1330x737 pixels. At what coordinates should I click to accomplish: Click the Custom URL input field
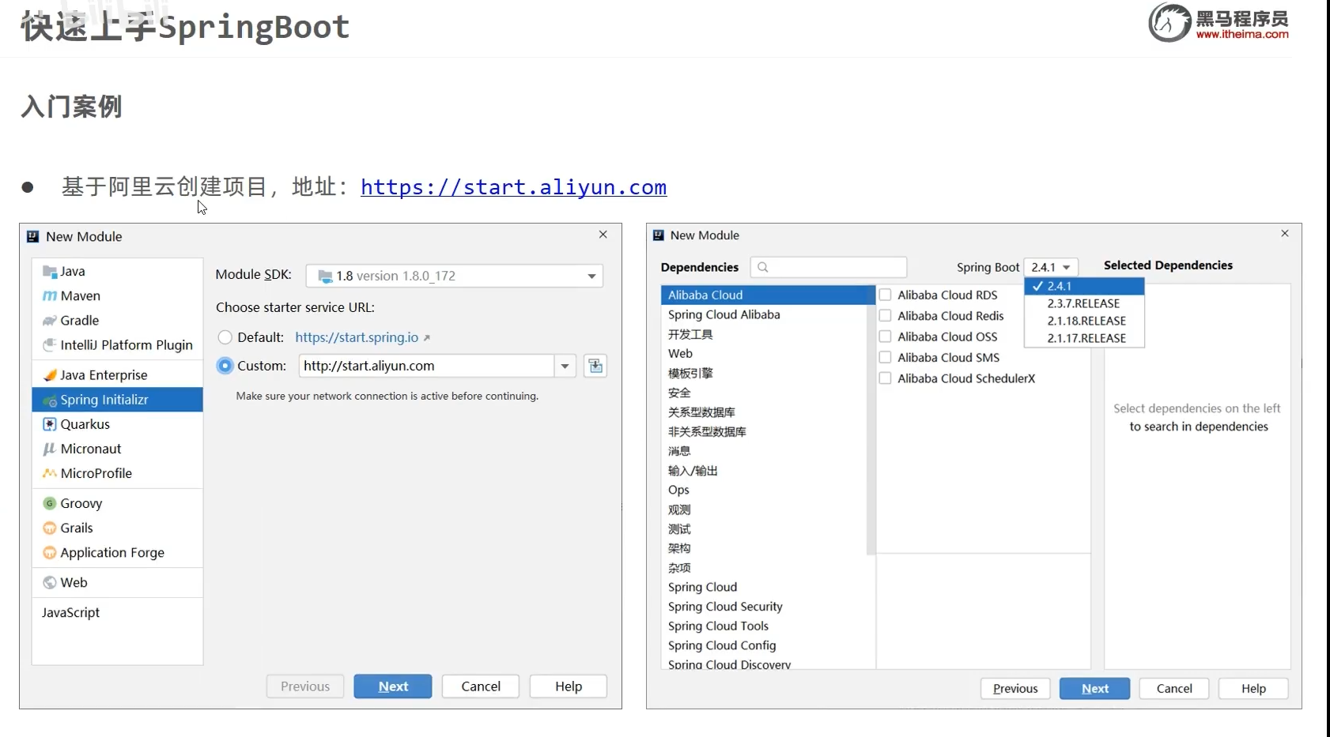coord(426,366)
